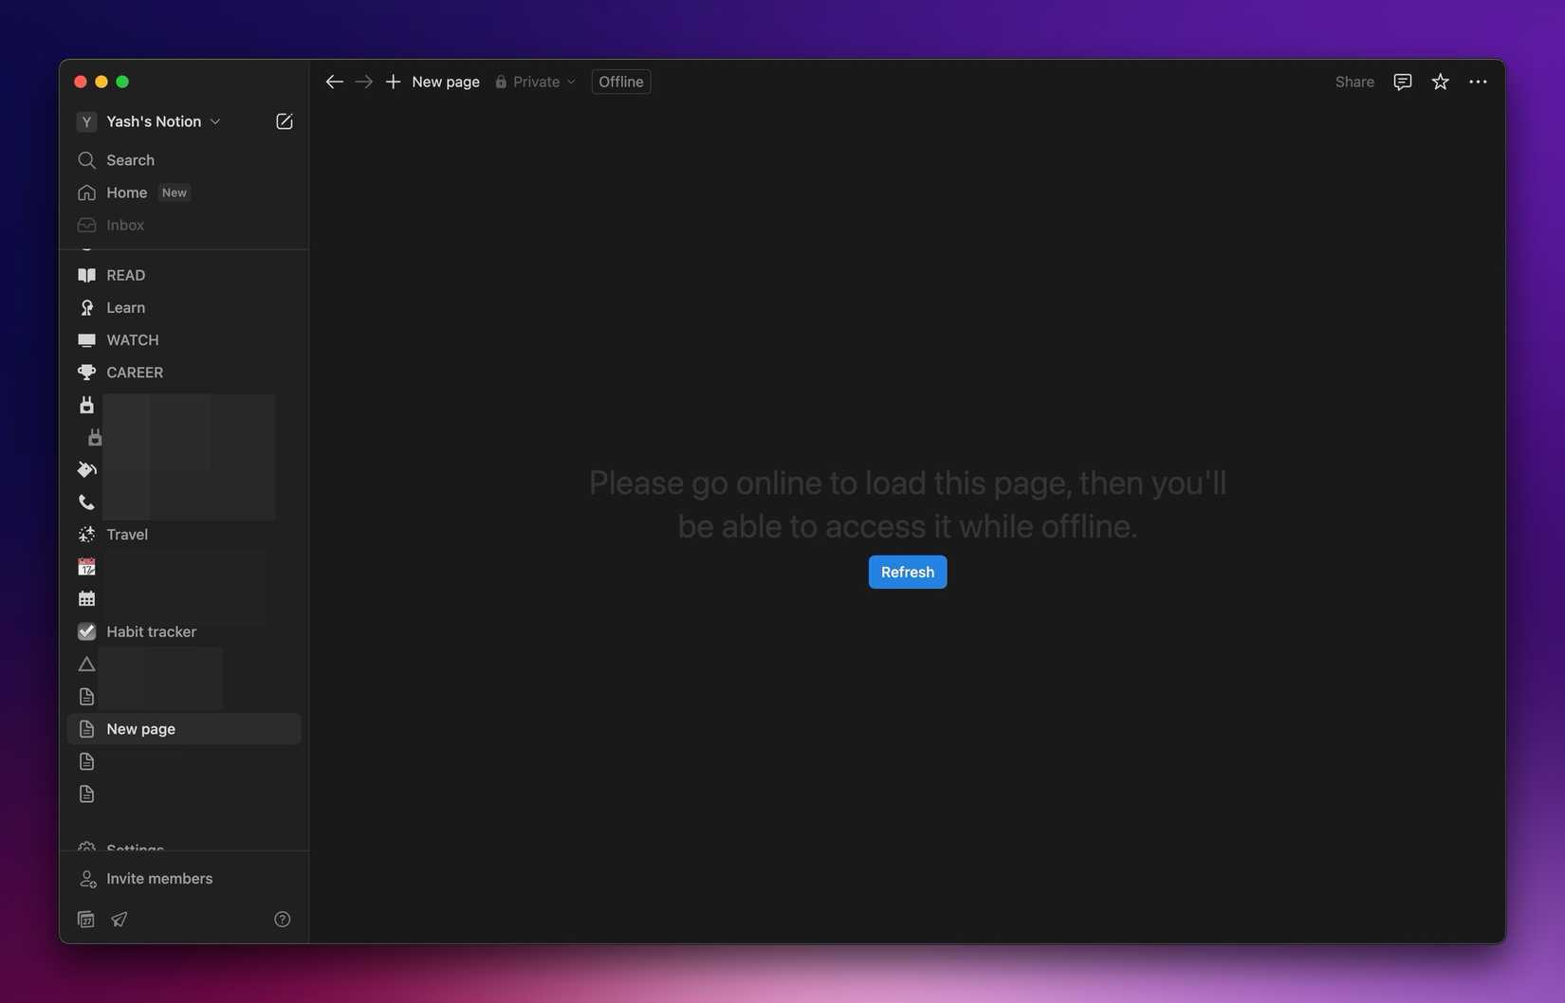Click the phone page icon

[86, 501]
